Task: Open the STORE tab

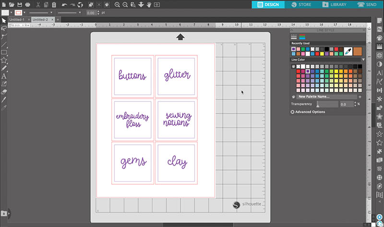Action: [301, 4]
